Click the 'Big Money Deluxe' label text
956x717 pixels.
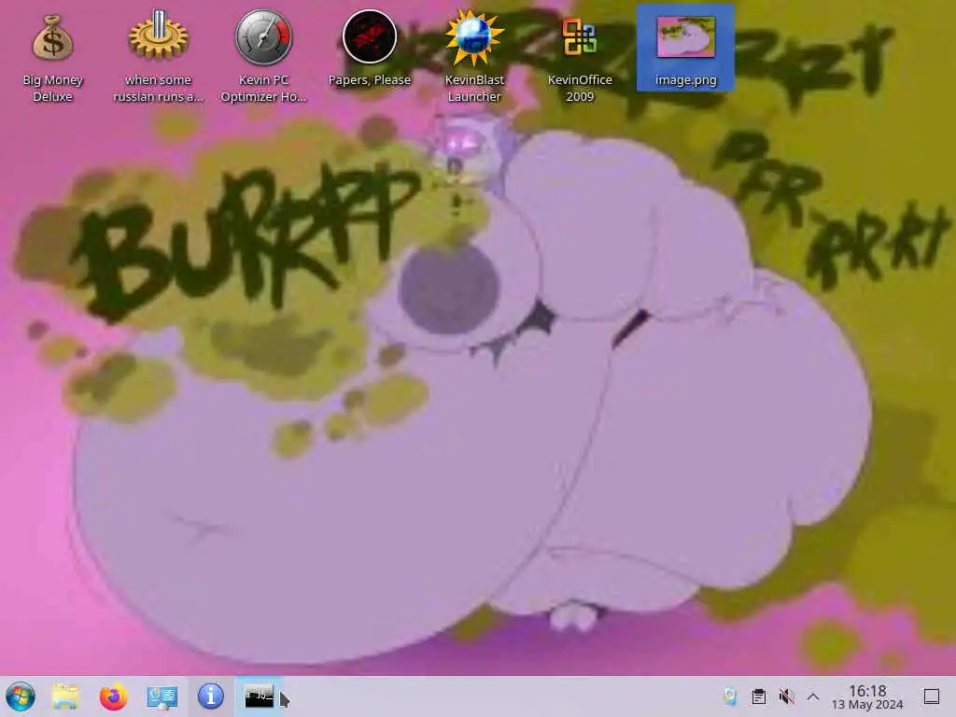point(52,89)
